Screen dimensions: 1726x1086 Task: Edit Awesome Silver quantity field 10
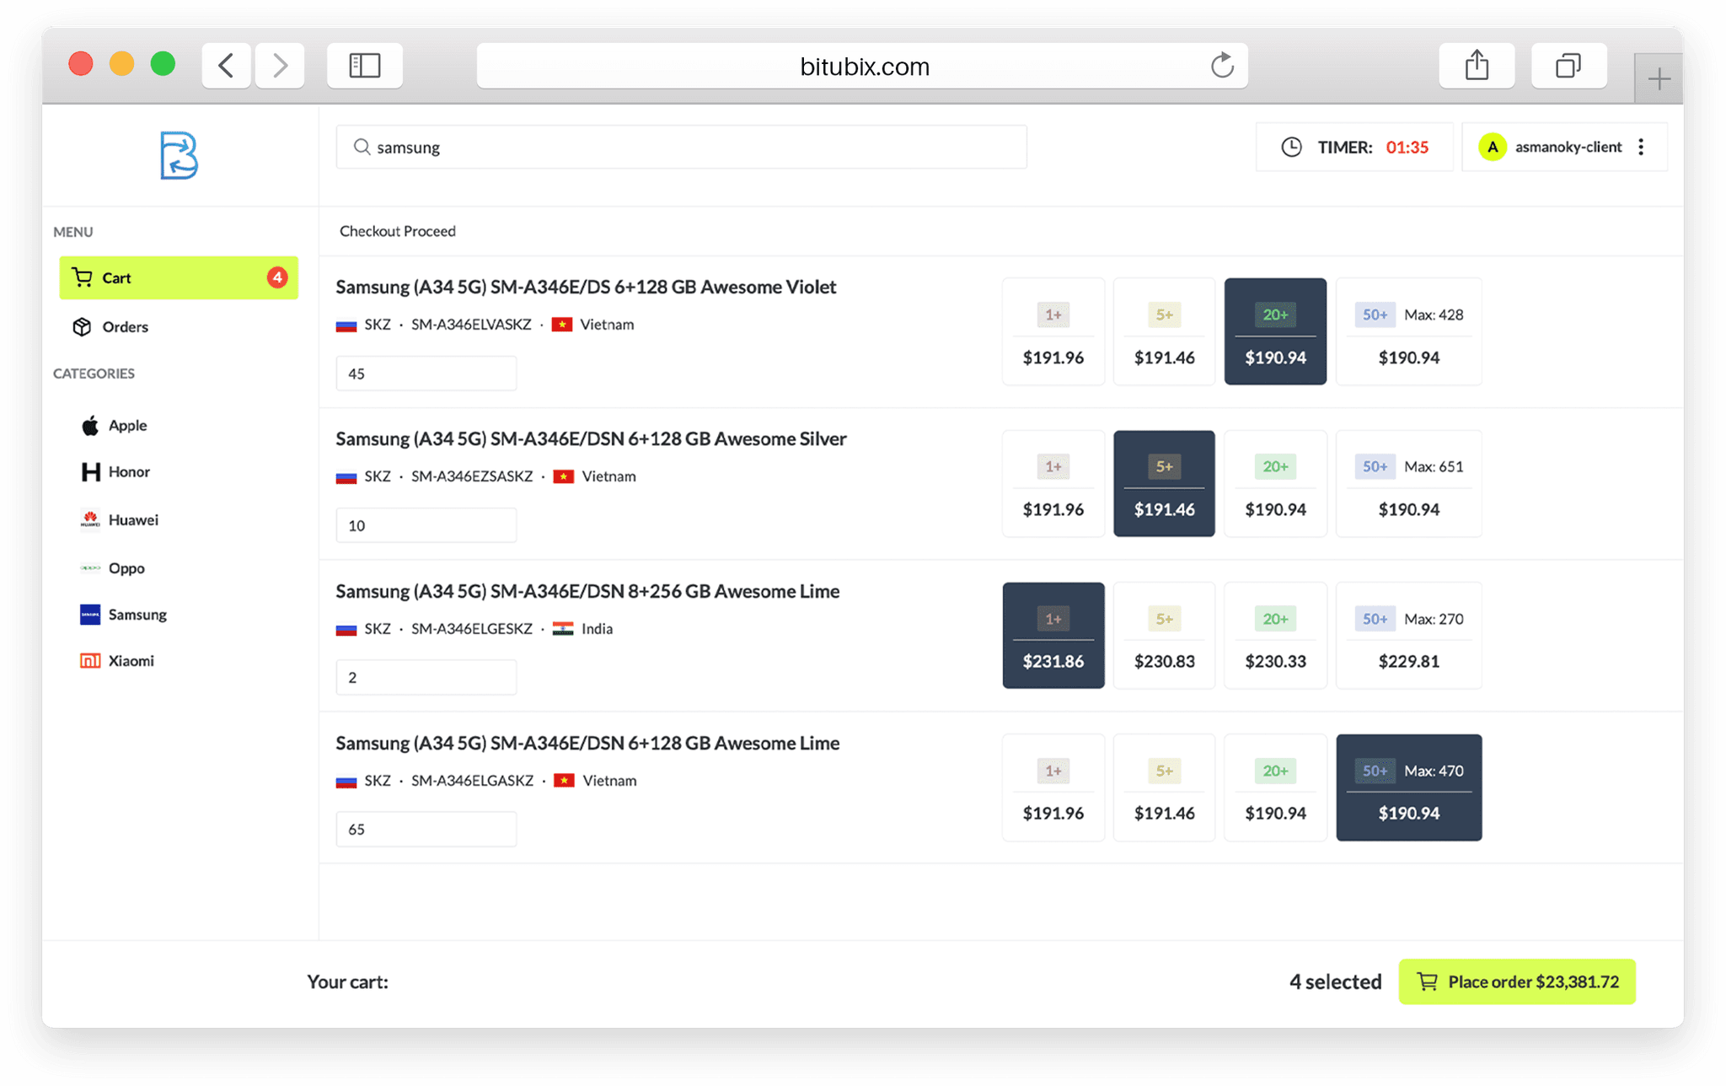[x=426, y=525]
